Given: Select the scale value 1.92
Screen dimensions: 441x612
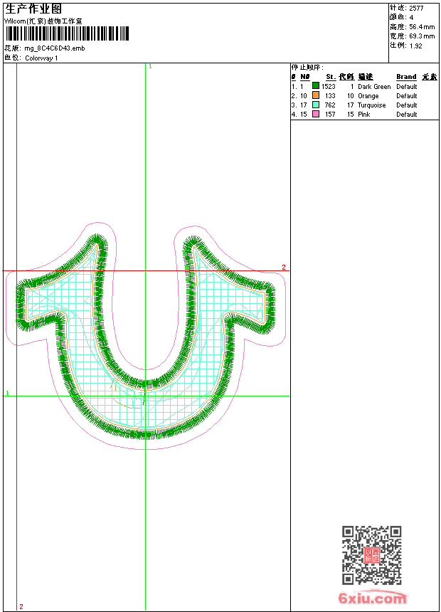Looking at the screenshot, I should (416, 46).
